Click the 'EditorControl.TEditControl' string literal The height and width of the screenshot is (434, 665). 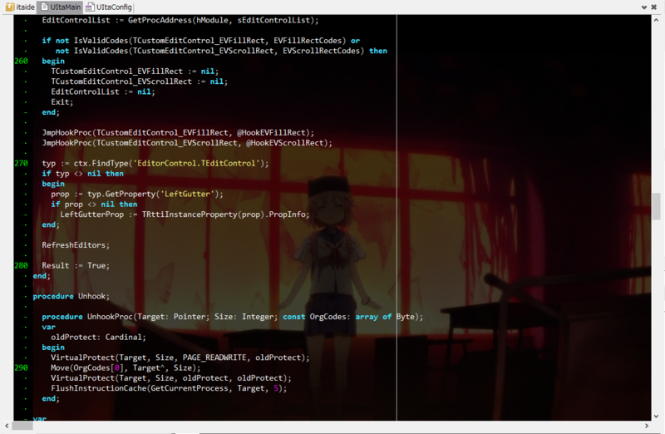click(x=196, y=163)
